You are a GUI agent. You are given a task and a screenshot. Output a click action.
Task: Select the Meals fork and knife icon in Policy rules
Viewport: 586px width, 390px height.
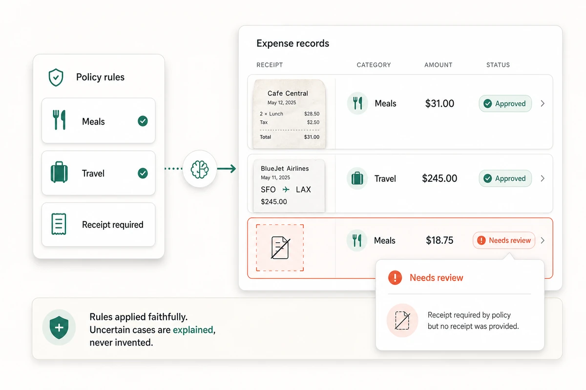[x=59, y=120]
